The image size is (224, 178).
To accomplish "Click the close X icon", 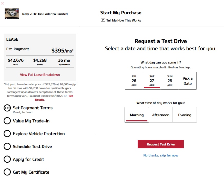I will coord(2,3).
